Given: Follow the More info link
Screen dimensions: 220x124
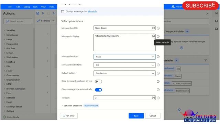Looking at the screenshot, I should [x=92, y=11].
